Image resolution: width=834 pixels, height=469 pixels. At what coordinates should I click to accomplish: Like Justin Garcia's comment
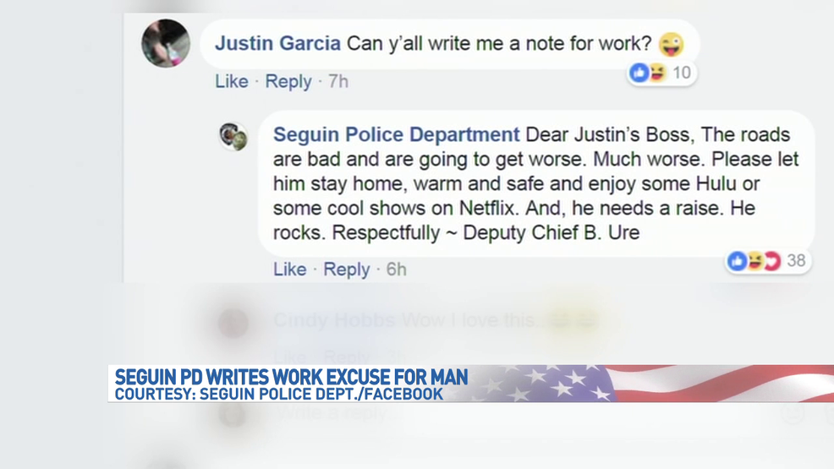pyautogui.click(x=232, y=81)
